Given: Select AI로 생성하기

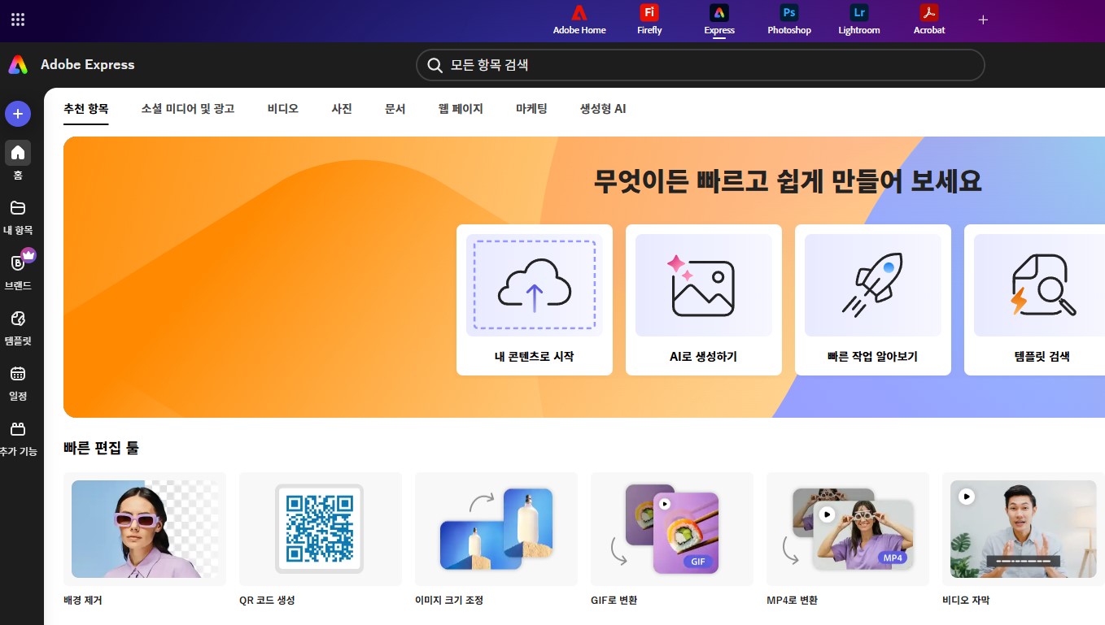Looking at the screenshot, I should [703, 299].
